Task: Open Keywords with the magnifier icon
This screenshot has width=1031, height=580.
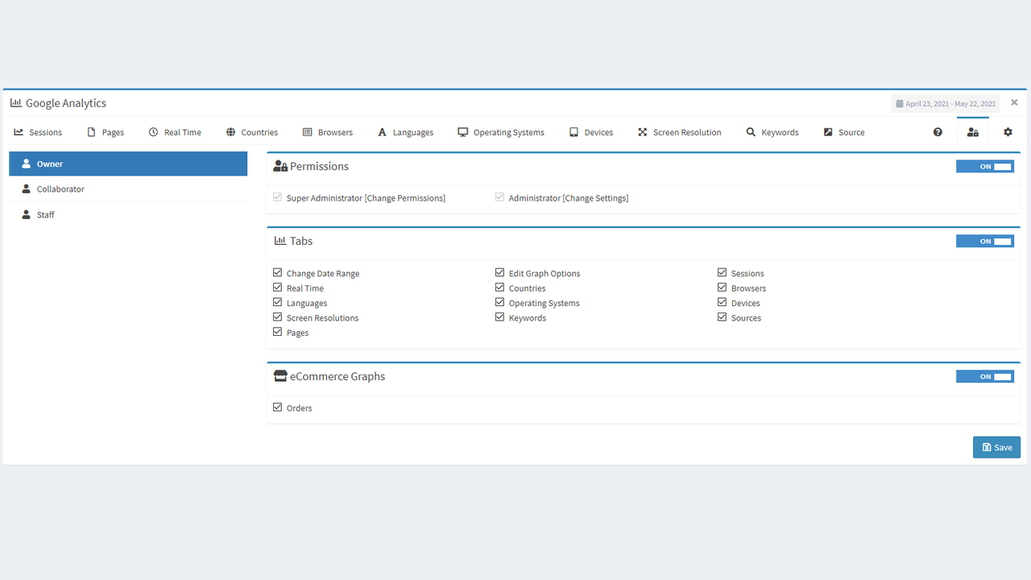Action: pos(749,131)
